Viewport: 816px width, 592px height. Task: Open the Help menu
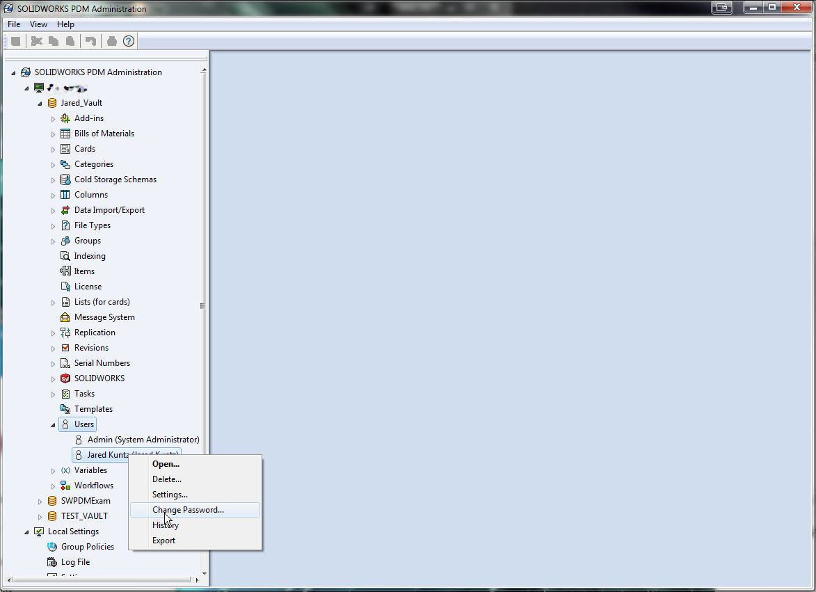click(65, 24)
